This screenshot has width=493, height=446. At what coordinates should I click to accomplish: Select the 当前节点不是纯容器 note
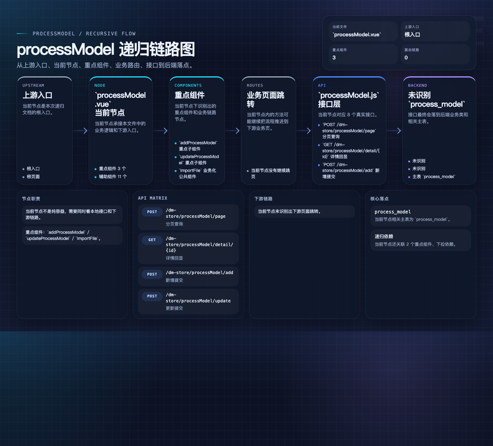click(72, 214)
